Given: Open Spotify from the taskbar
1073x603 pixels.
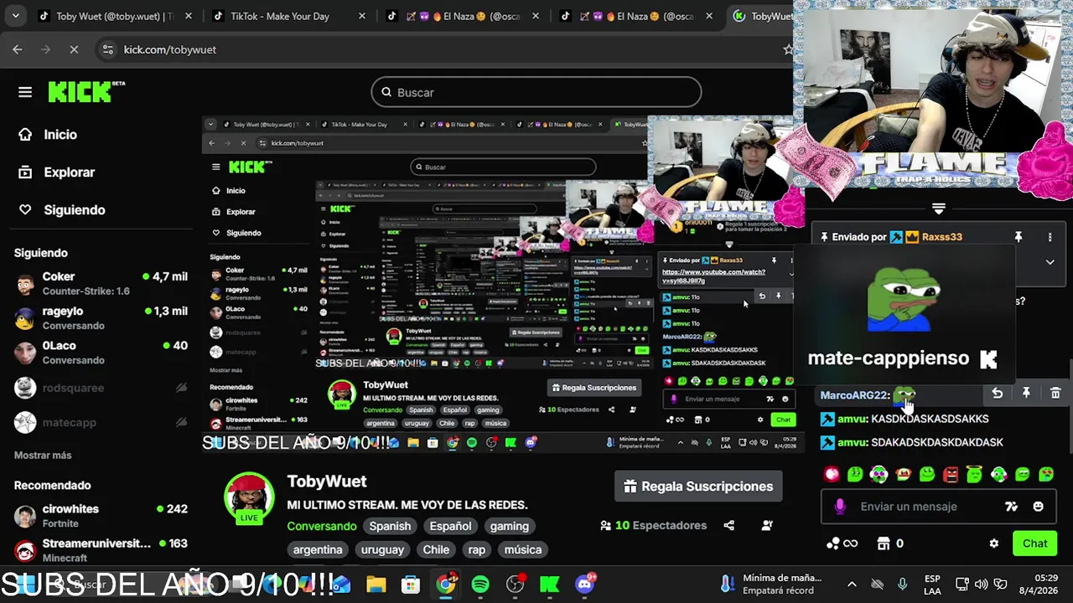Looking at the screenshot, I should [480, 584].
